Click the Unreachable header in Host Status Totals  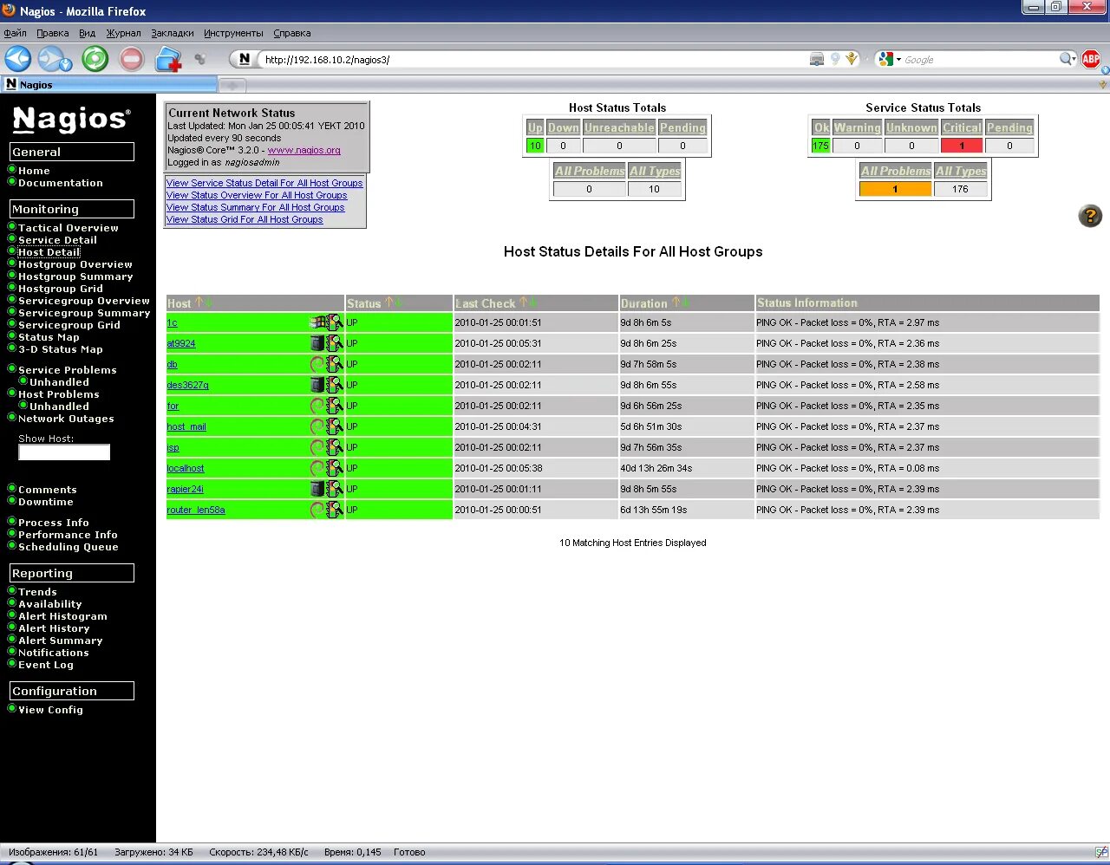(619, 127)
